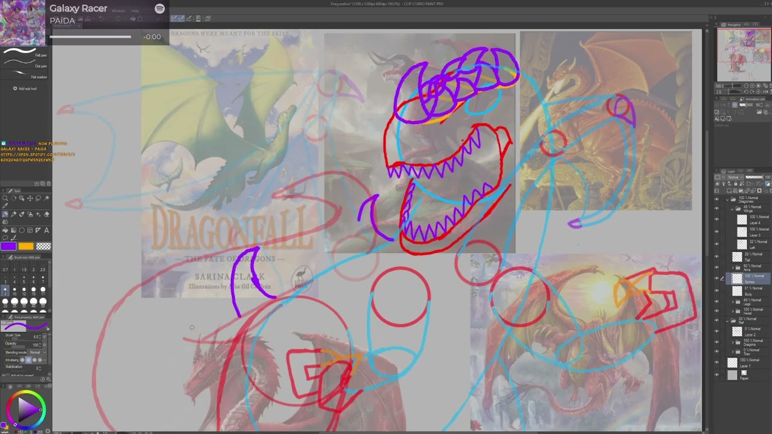
Task: Select the Gradient tool
Action: point(13,230)
